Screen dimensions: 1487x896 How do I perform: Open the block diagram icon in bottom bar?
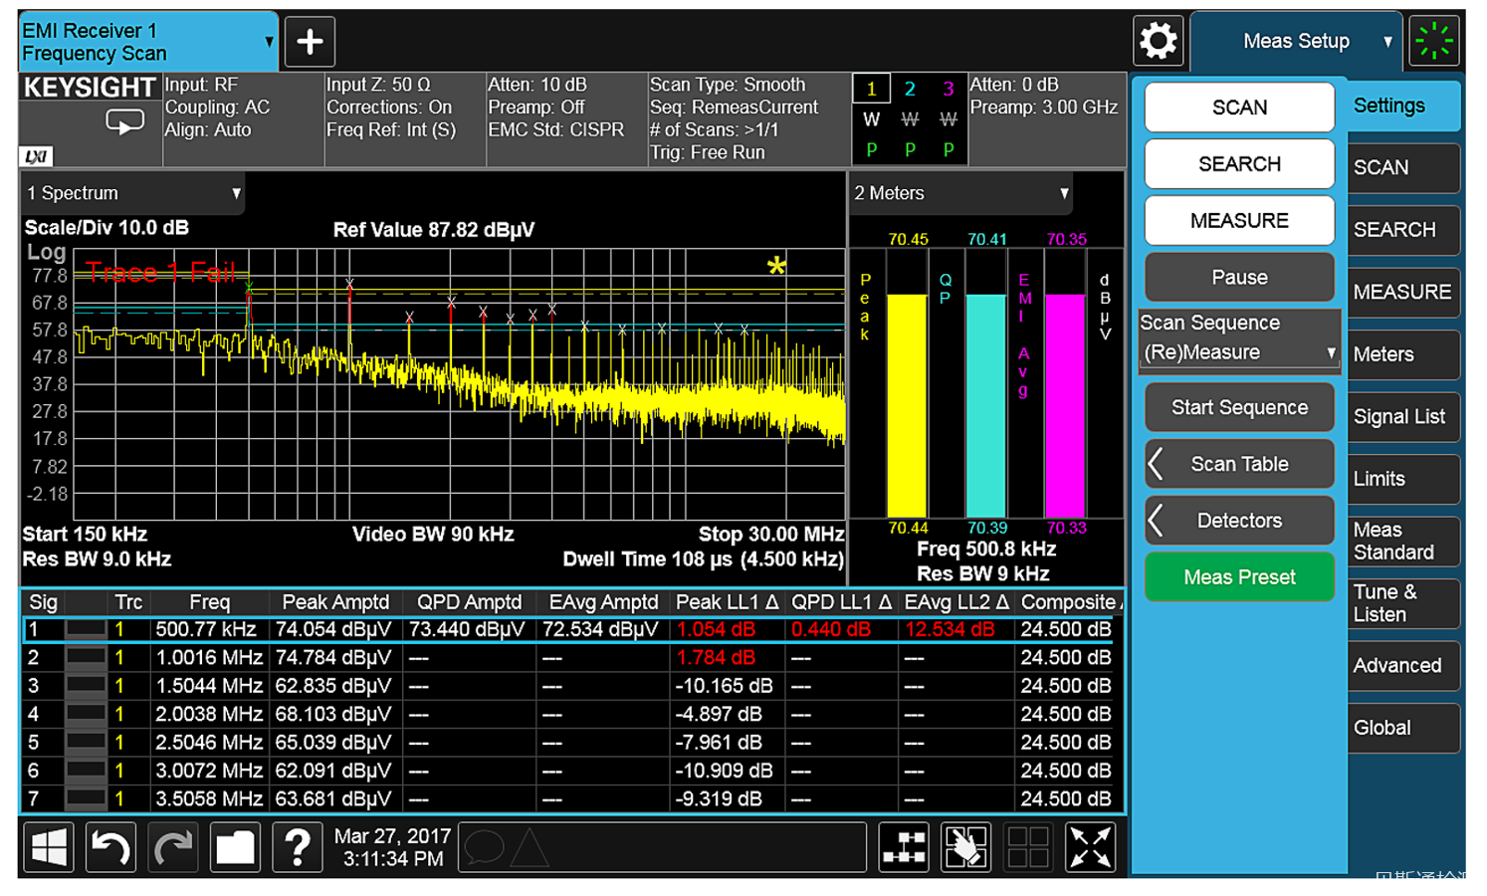(x=904, y=848)
